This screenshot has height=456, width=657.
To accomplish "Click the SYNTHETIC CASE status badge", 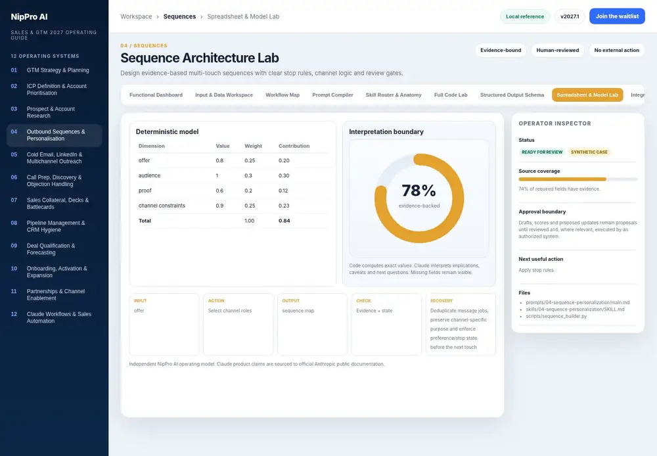I will tap(589, 152).
